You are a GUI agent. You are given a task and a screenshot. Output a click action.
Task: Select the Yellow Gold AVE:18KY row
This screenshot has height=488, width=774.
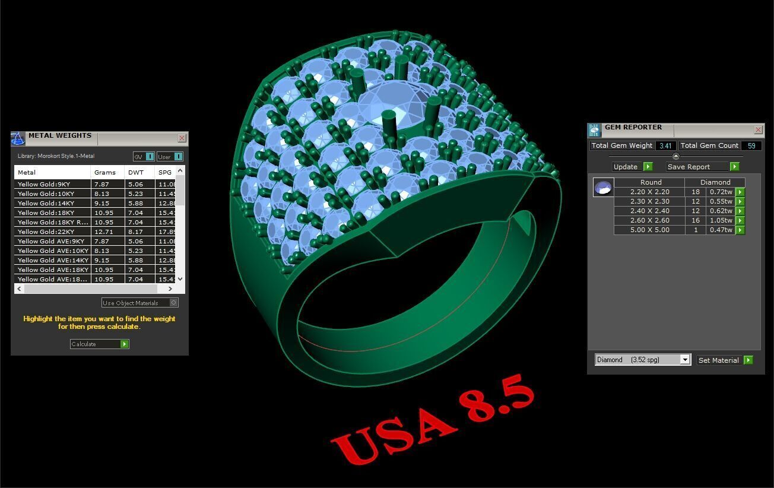(x=95, y=270)
